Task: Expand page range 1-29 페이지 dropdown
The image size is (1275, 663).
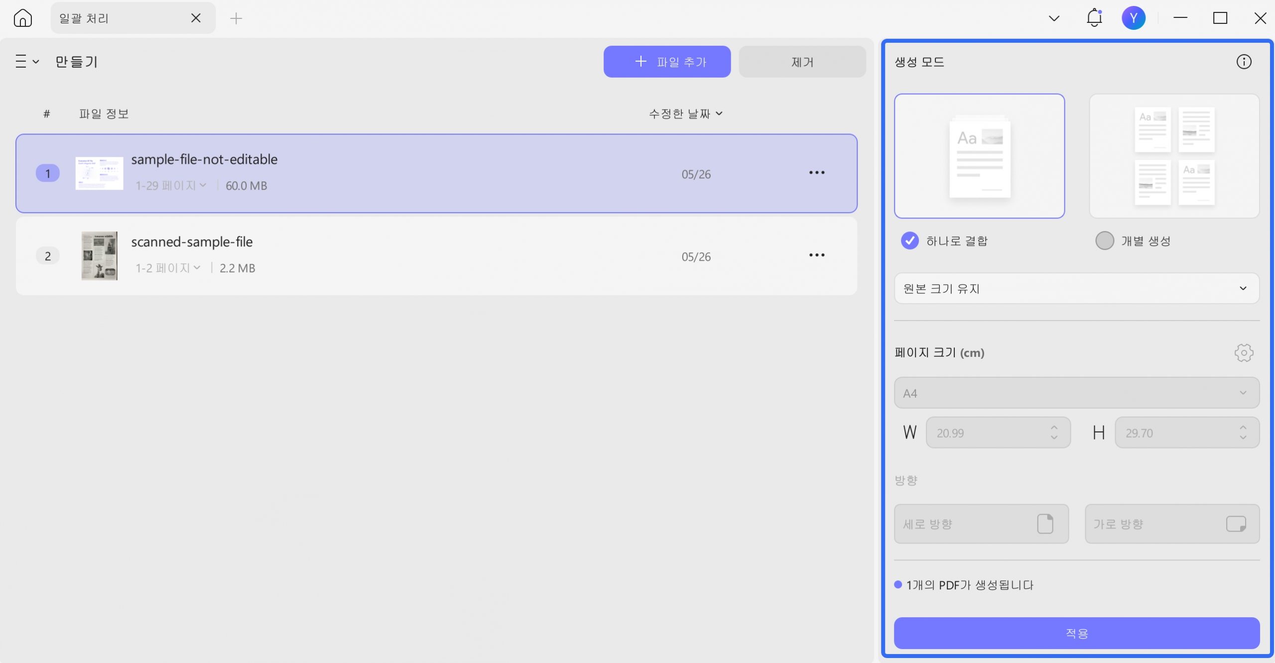Action: [171, 186]
